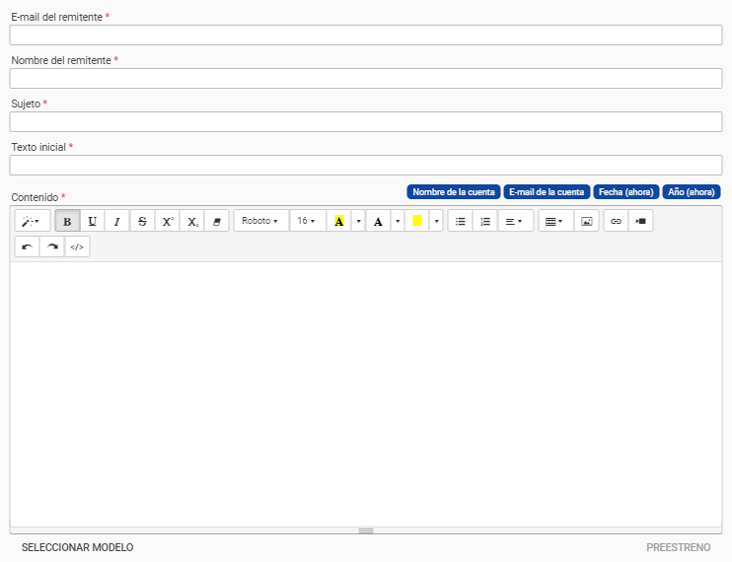732x562 pixels.
Task: Insert an ordered numbered list
Action: point(485,221)
